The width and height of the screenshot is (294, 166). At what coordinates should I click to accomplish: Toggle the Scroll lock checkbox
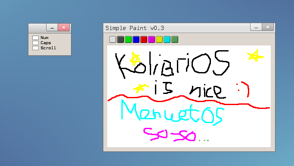[x=35, y=48]
